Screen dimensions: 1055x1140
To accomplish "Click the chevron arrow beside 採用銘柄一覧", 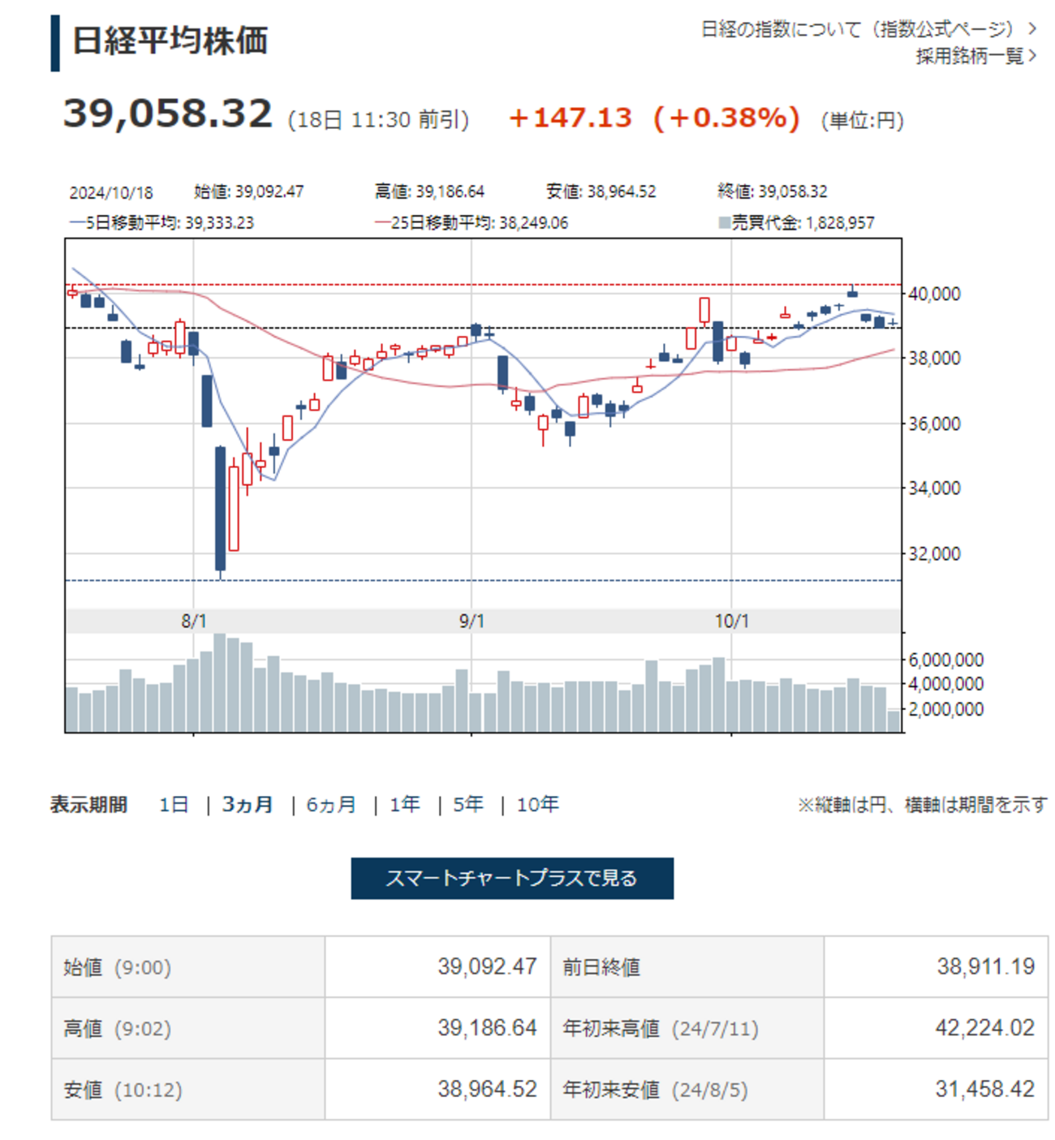I will point(1032,56).
